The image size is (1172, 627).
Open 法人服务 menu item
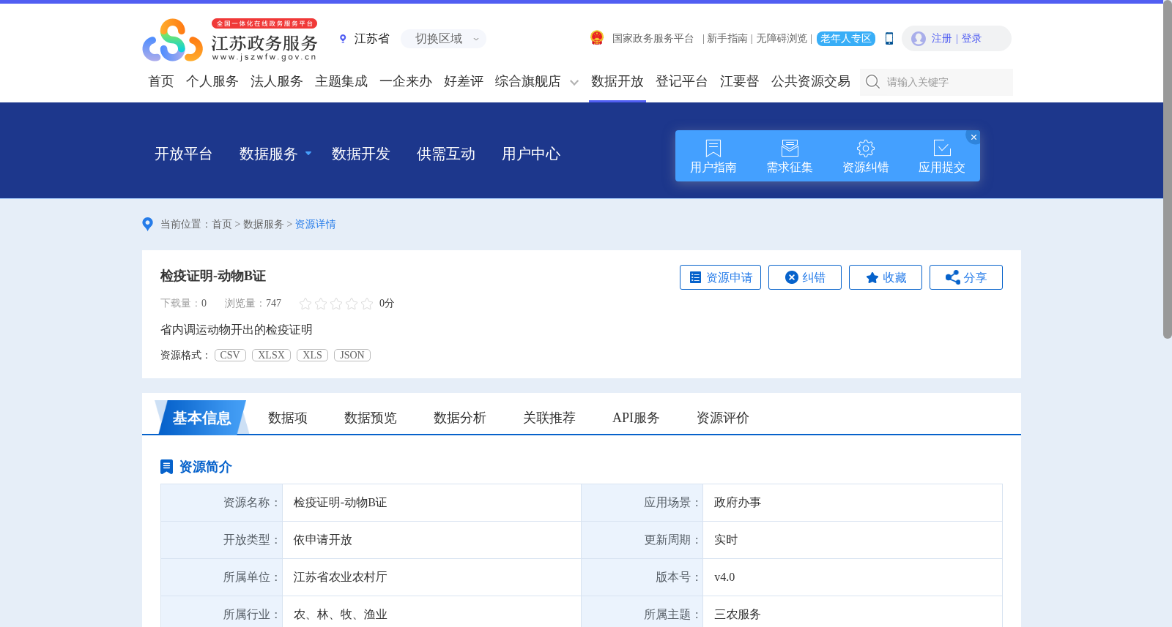[277, 81]
